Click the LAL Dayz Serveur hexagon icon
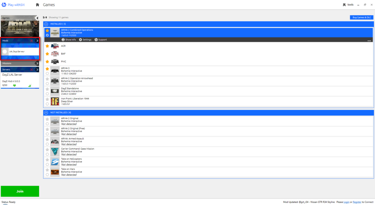375x205 pixels. pos(5,51)
